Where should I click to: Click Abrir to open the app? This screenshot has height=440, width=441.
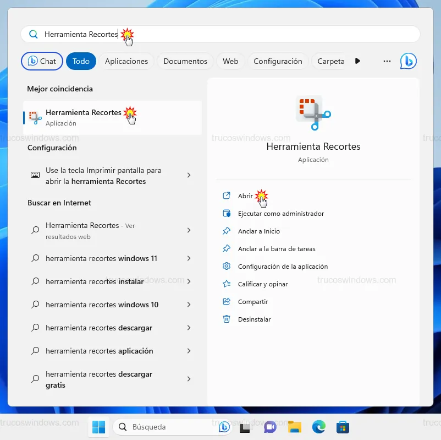(x=245, y=196)
